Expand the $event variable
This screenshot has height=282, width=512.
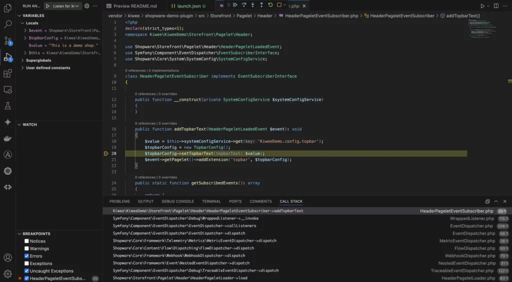click(x=25, y=30)
